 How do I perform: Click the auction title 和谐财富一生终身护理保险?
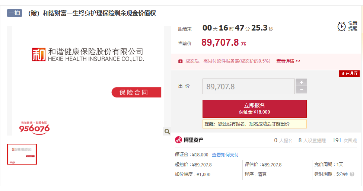[92, 13]
